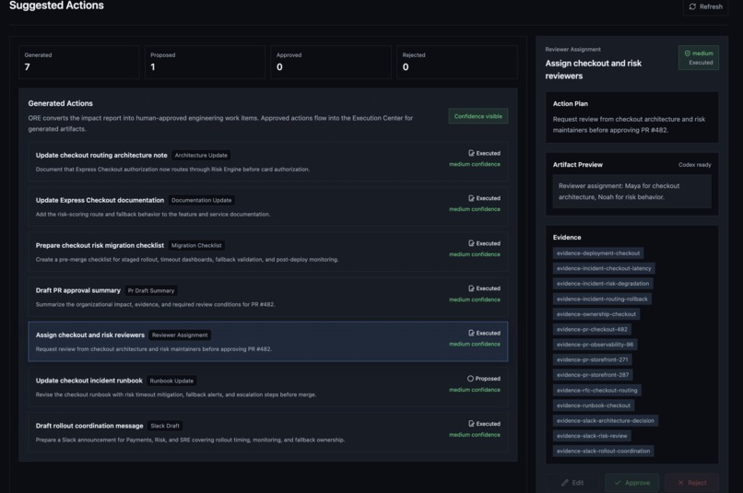Click medium confidence on runbook row
Screen dimensions: 743x493
pos(475,390)
